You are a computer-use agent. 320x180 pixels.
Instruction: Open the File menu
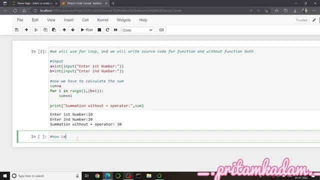20,20
